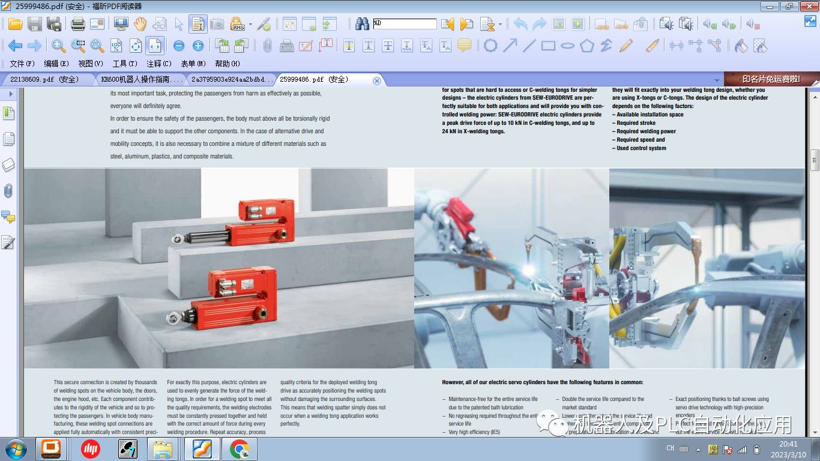Click the vertical scrollbar thumb
Screen dimensions: 820x461
tap(815, 160)
